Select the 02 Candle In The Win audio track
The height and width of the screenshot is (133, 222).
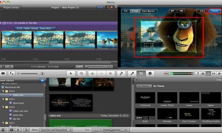point(59,23)
